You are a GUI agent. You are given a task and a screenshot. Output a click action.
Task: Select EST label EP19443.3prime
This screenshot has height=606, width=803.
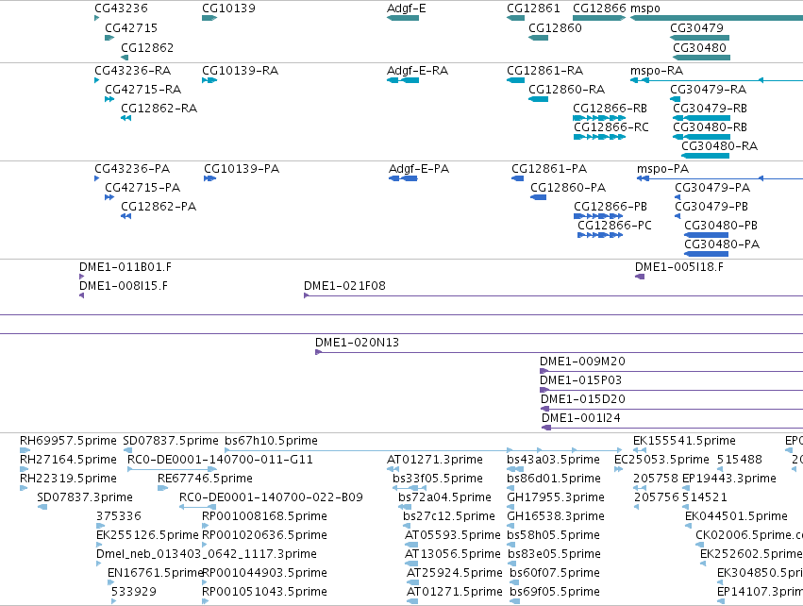[729, 479]
